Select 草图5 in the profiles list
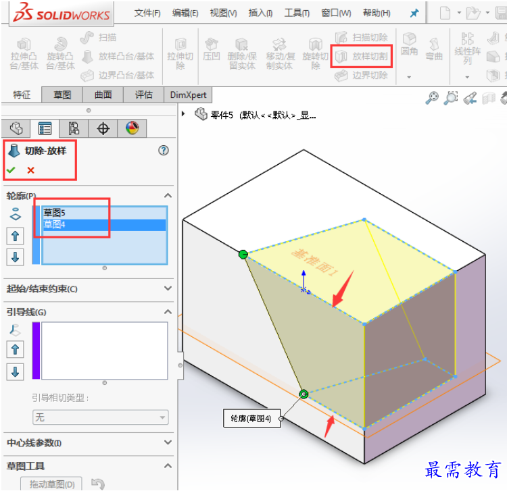Image resolution: width=507 pixels, height=491 pixels. (x=104, y=213)
